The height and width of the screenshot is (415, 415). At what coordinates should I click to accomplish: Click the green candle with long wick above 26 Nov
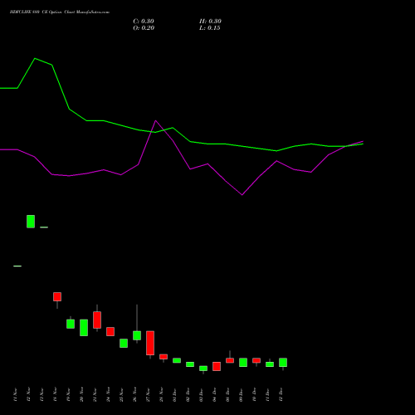pos(137,335)
